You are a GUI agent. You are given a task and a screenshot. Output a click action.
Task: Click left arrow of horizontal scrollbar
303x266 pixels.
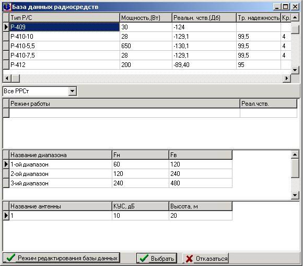(7, 78)
